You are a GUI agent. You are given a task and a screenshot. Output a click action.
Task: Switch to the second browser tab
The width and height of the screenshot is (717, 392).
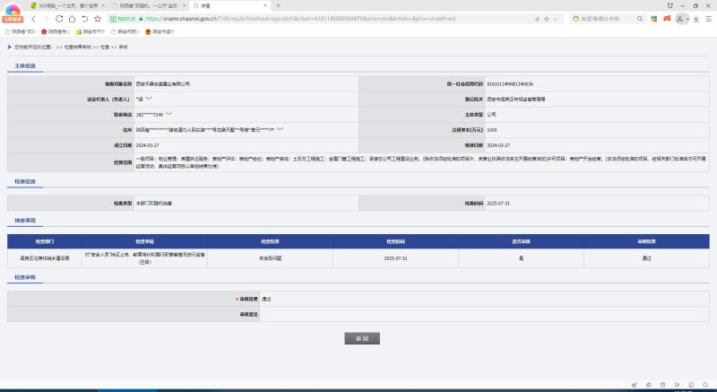click(142, 4)
